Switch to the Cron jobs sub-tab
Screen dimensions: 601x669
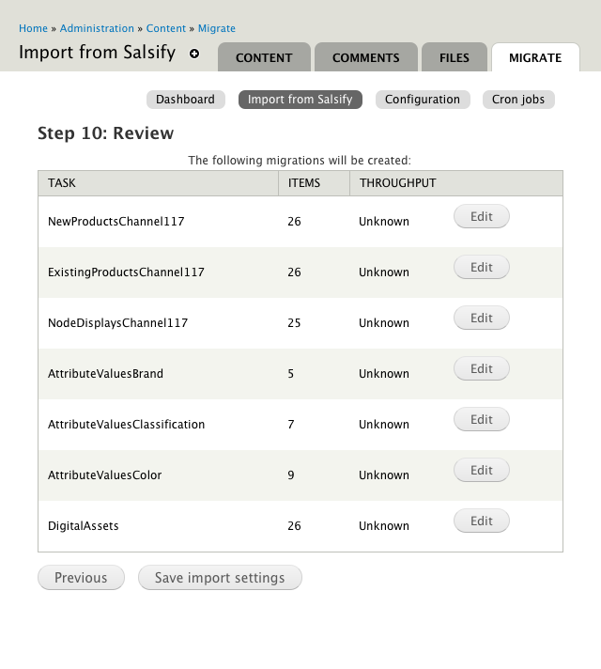click(x=518, y=100)
